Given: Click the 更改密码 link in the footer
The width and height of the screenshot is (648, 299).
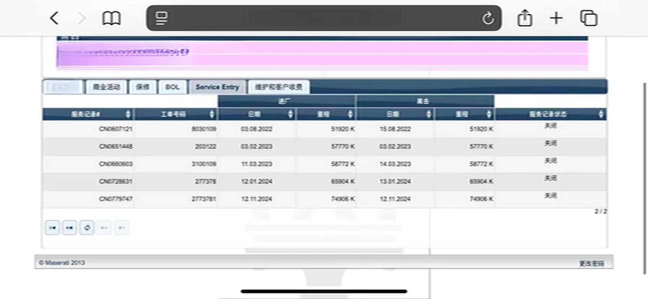Looking at the screenshot, I should tap(591, 263).
